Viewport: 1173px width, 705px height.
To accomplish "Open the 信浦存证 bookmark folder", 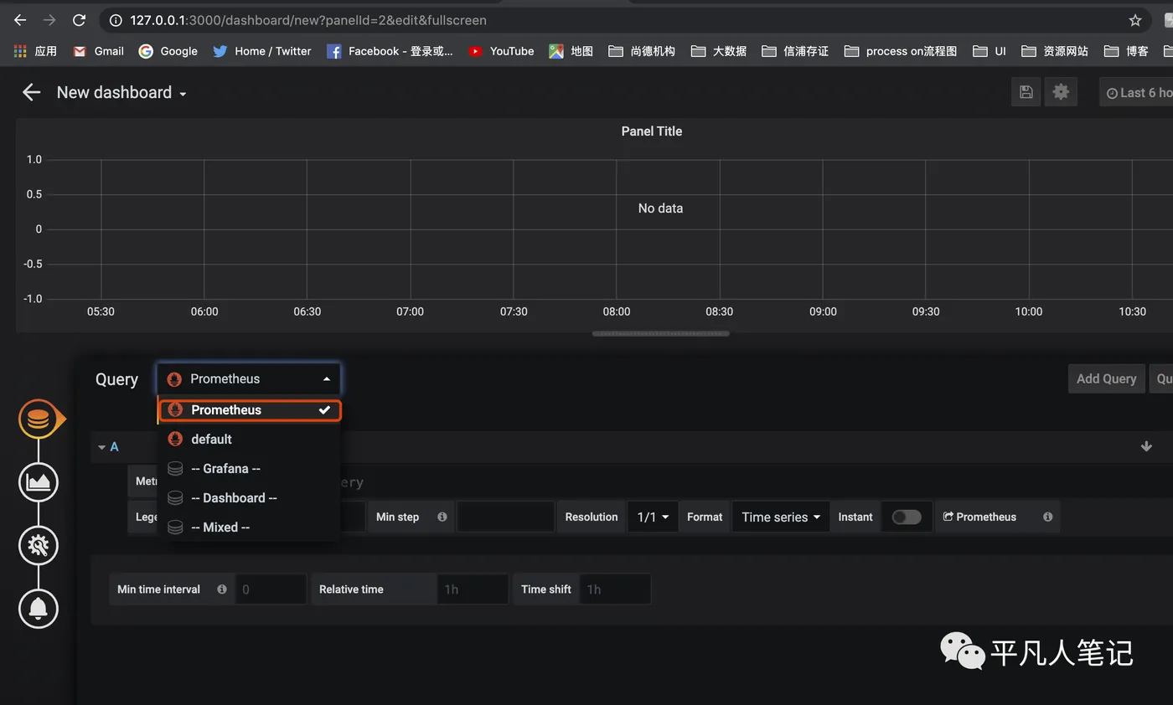I will [795, 51].
